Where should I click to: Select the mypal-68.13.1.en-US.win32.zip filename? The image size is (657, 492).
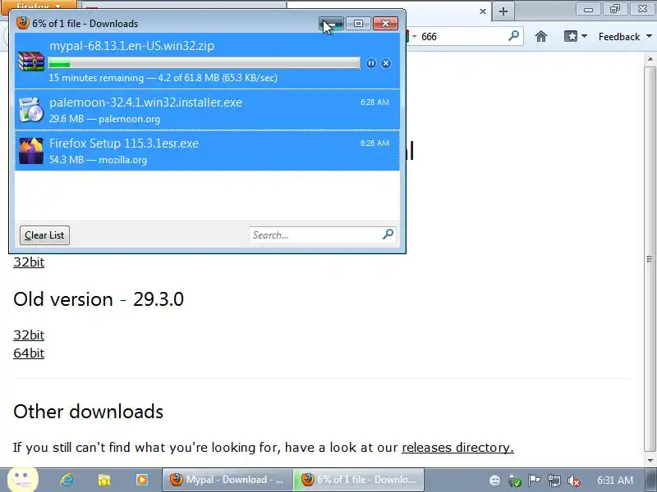pyautogui.click(x=131, y=46)
